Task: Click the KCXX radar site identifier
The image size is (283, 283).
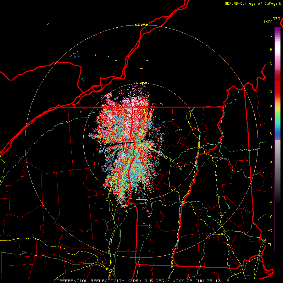Action: pyautogui.click(x=179, y=281)
